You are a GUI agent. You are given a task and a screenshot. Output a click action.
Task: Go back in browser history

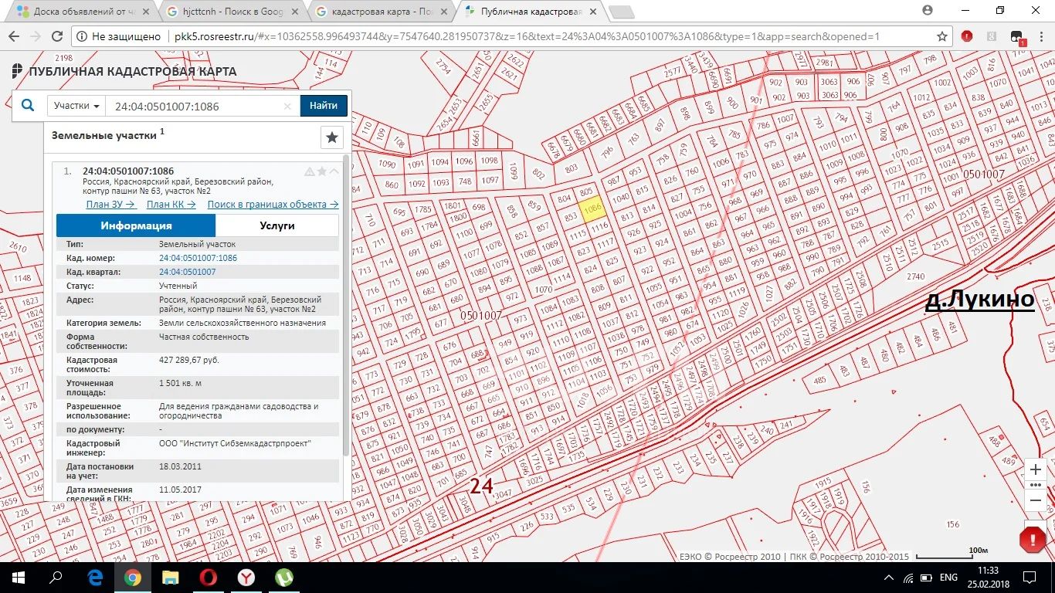point(14,36)
